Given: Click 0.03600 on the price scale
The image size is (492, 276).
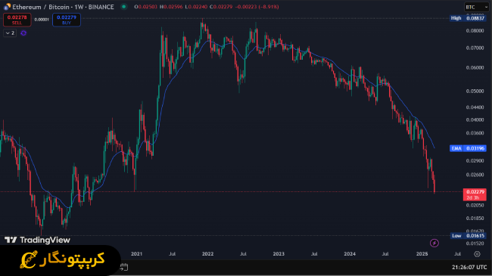Looking at the screenshot, I should [475, 133].
